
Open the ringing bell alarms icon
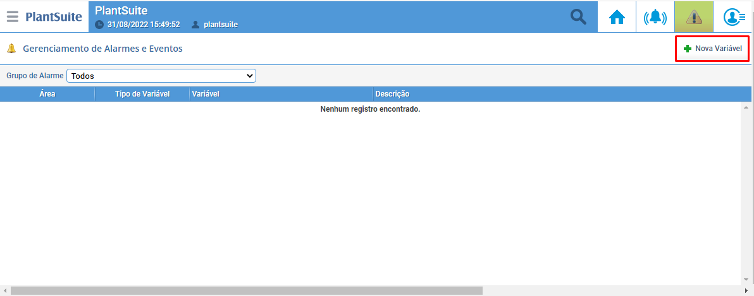pyautogui.click(x=655, y=17)
